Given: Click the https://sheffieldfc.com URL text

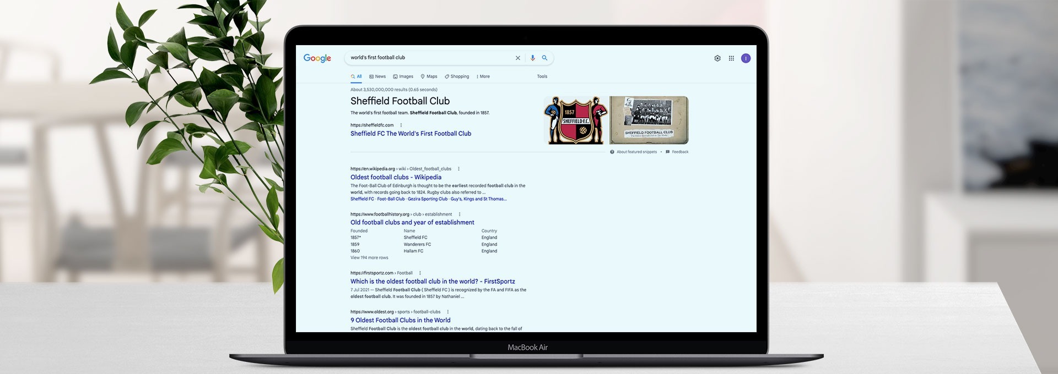Looking at the screenshot, I should 372,125.
